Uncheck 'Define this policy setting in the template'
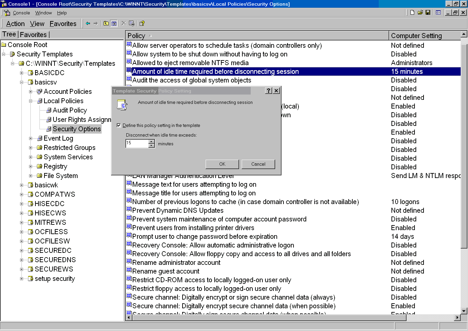Screen dimensions: 468x331 pyautogui.click(x=119, y=126)
